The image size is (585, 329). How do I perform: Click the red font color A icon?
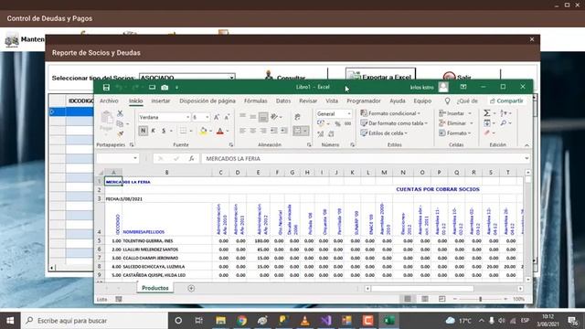[220, 131]
